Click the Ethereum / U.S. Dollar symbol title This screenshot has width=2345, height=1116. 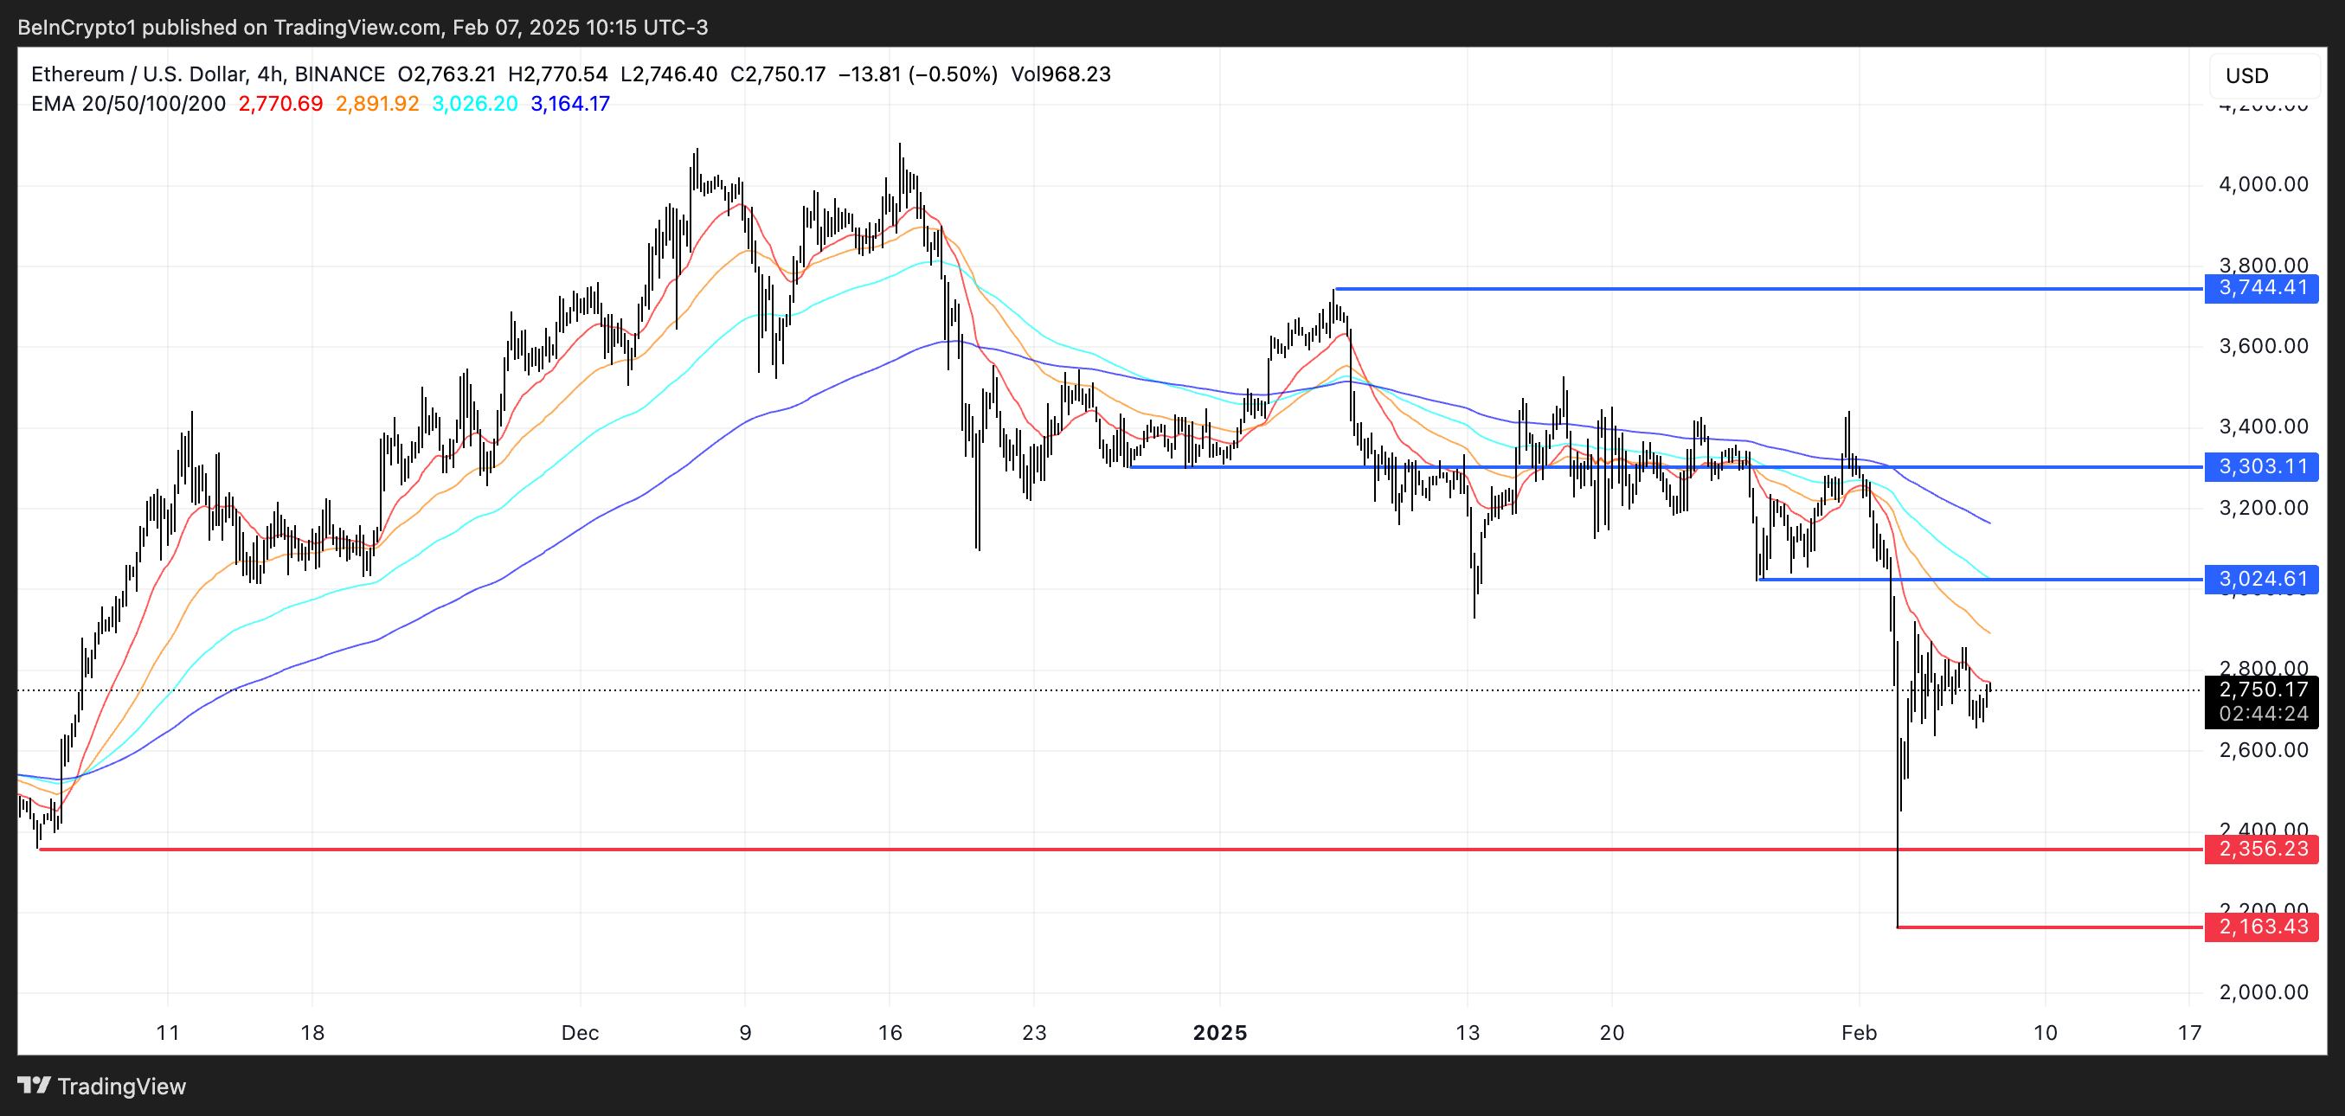click(138, 74)
